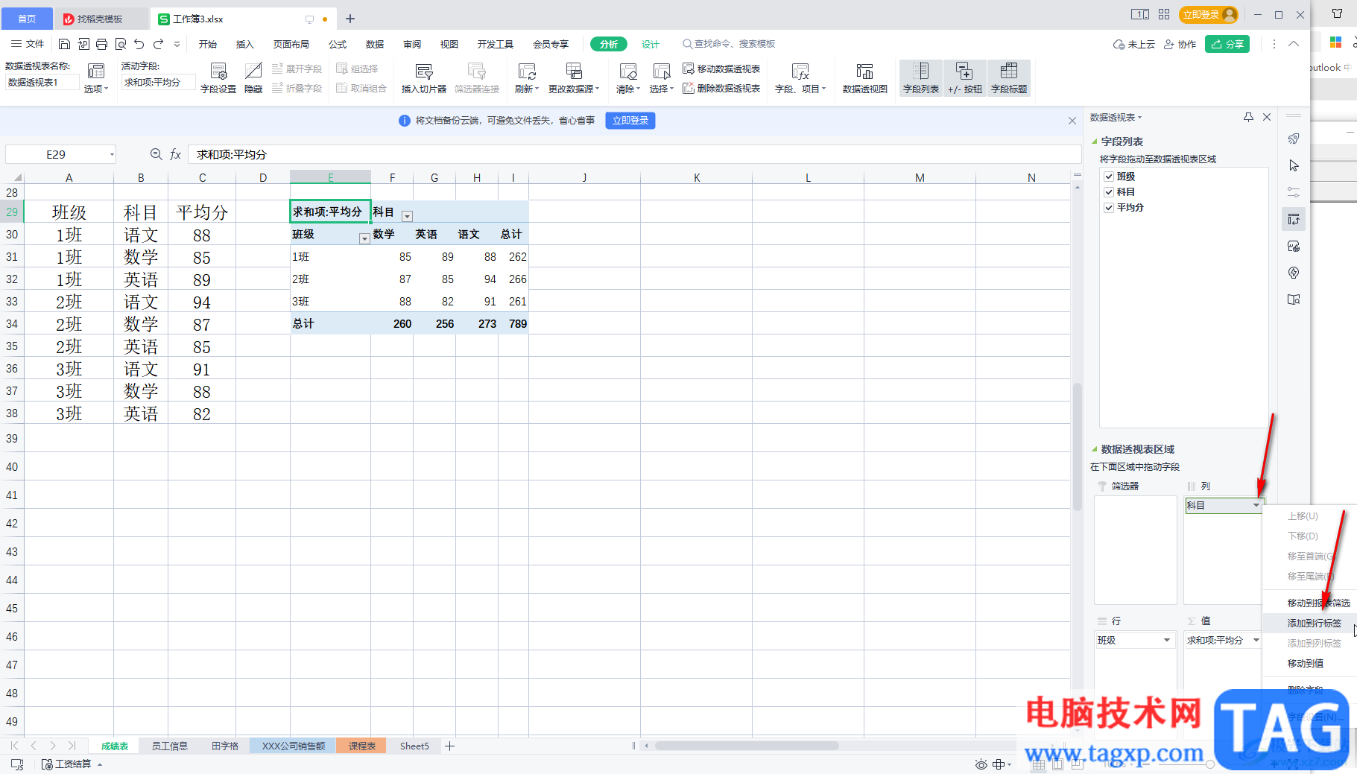Switch to the 设计 (Design) tab
Image resolution: width=1357 pixels, height=774 pixels.
pyautogui.click(x=651, y=44)
